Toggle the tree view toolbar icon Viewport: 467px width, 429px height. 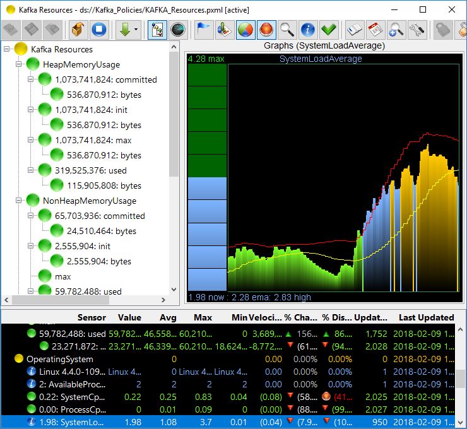pos(157,30)
